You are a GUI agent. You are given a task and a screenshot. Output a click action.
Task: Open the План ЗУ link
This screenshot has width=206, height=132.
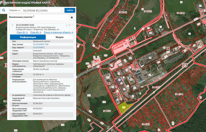[22, 33]
